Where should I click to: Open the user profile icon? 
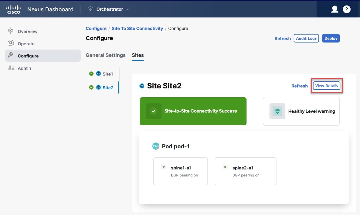click(x=335, y=9)
